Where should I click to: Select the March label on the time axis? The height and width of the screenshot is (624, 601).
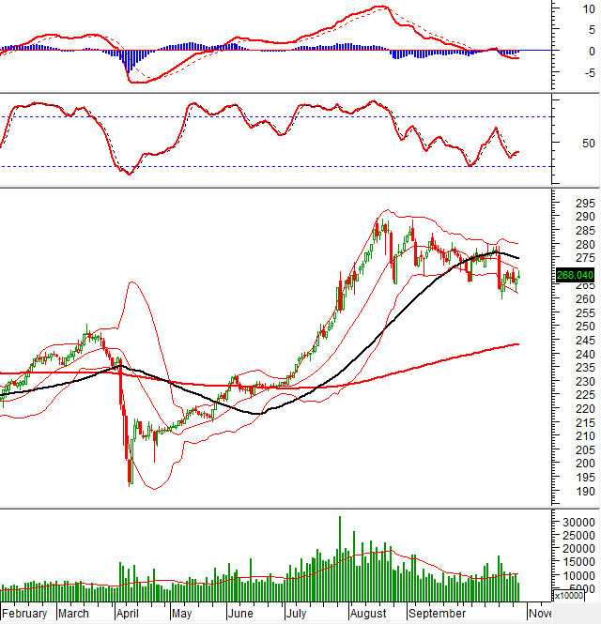(74, 614)
